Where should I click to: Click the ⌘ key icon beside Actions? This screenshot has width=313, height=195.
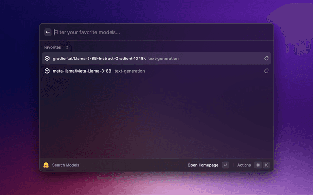pyautogui.click(x=258, y=165)
